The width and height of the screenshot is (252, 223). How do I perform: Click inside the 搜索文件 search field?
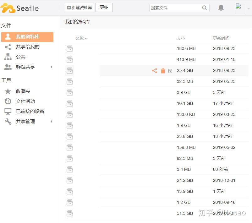[176, 8]
